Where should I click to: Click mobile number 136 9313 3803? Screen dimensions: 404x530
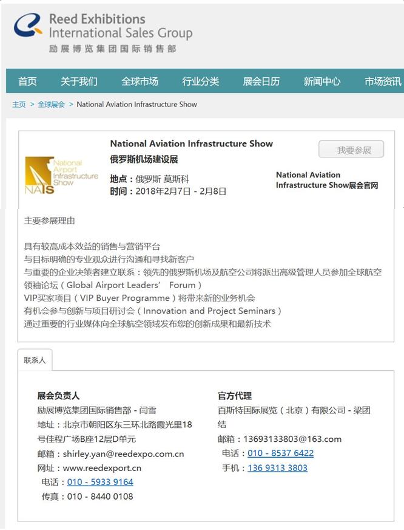(x=277, y=468)
